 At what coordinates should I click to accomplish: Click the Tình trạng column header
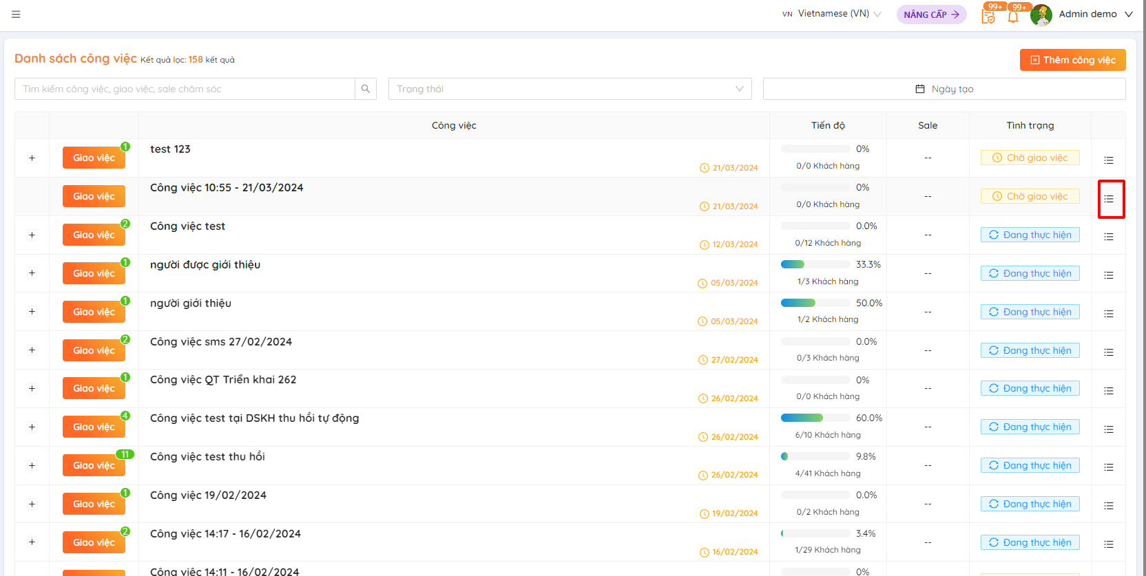1030,125
